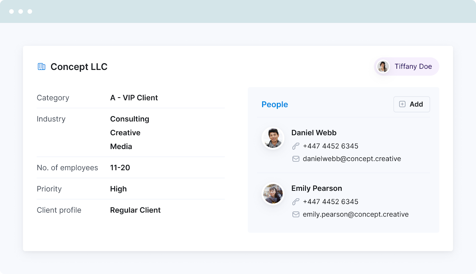
Task: Open Emily Pearson's contact name
Action: [317, 188]
